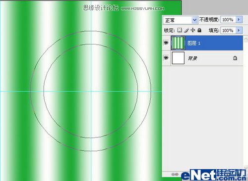
Task: Toggle lock transparent pixels icon
Action: coord(180,30)
